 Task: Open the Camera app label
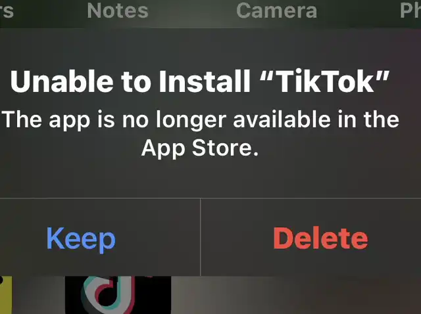pyautogui.click(x=276, y=11)
